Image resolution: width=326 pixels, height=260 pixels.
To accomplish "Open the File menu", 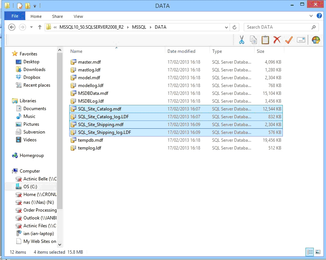I will pyautogui.click(x=15, y=16).
